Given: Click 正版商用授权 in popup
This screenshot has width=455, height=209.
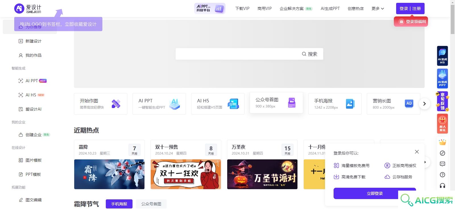Looking at the screenshot, I should (x=400, y=166).
